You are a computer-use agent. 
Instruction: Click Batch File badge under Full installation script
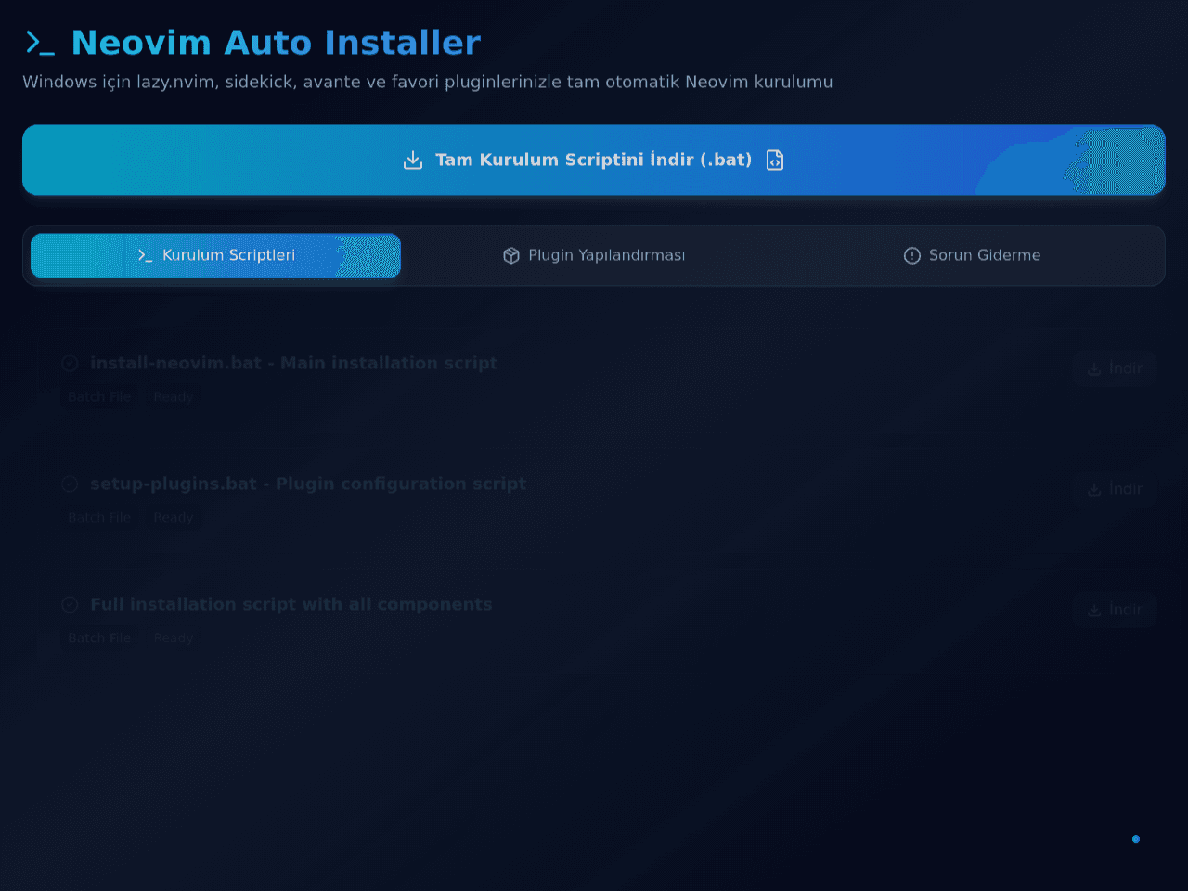(99, 638)
